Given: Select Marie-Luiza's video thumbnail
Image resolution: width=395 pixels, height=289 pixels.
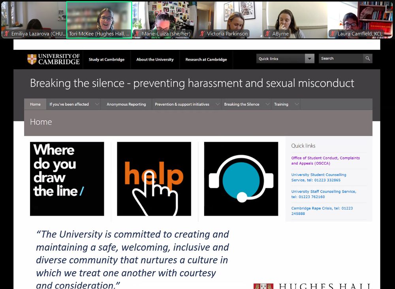Looking at the screenshot, I should (164, 20).
